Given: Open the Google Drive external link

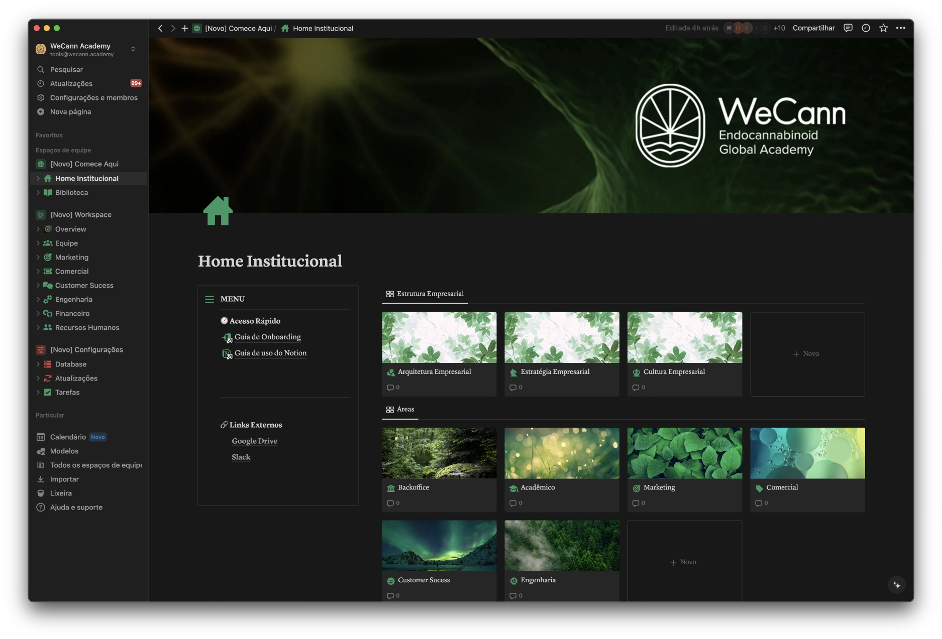Looking at the screenshot, I should (x=254, y=441).
